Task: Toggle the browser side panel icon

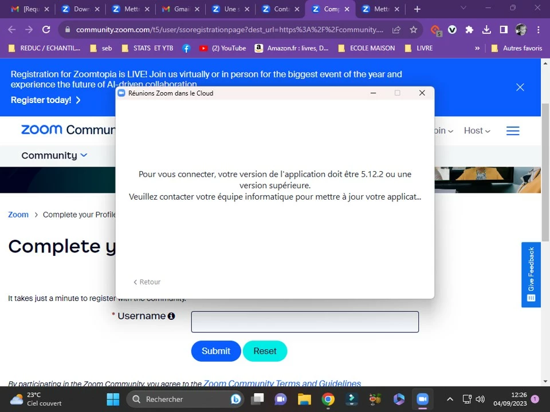Action: [x=504, y=30]
